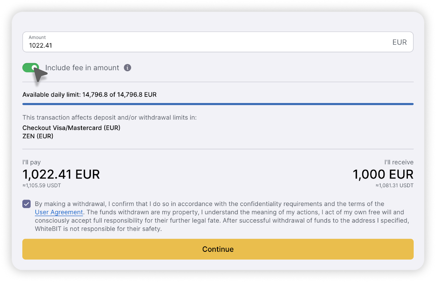
Task: Click the yellow Continue button
Action: 218,249
